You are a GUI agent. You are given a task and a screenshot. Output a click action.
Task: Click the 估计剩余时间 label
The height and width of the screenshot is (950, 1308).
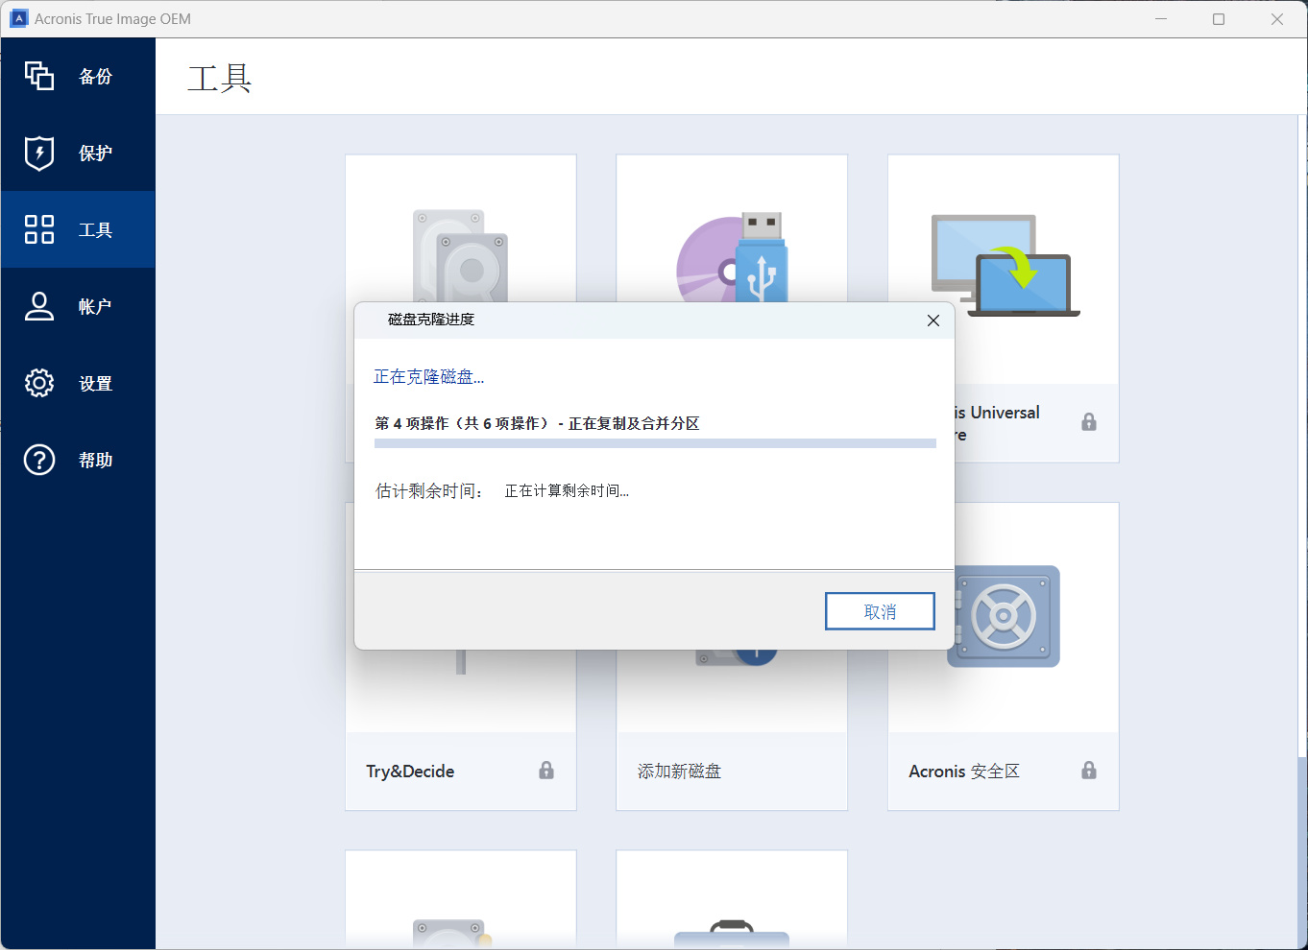point(428,491)
